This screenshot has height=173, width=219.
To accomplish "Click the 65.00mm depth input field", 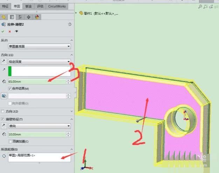I will [37, 82].
